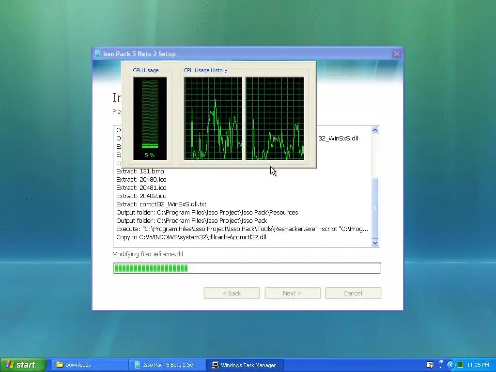Click the installer title bar icon
496x372 pixels.
click(x=97, y=54)
